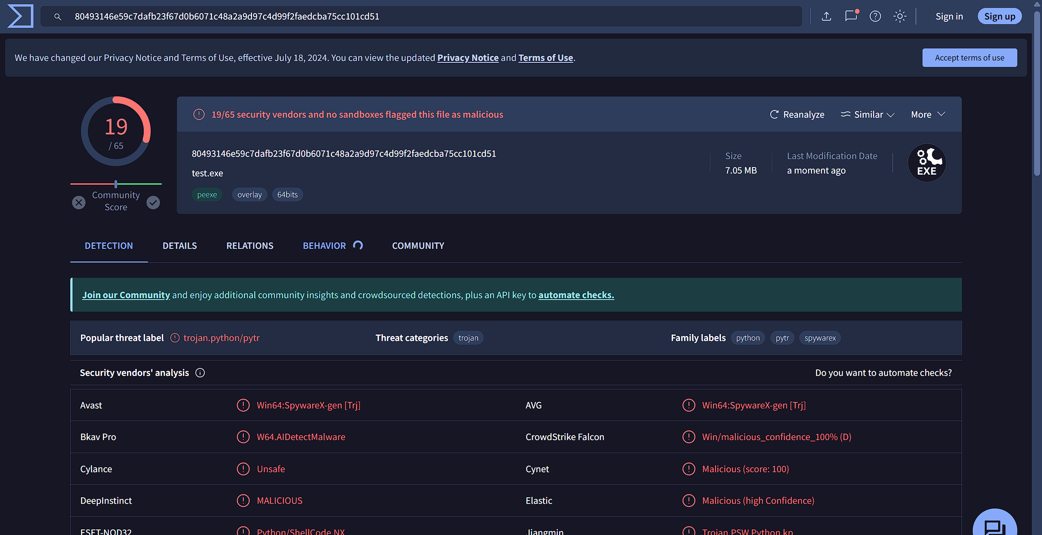Open the RELATIONS tab
The width and height of the screenshot is (1042, 535).
coord(250,246)
